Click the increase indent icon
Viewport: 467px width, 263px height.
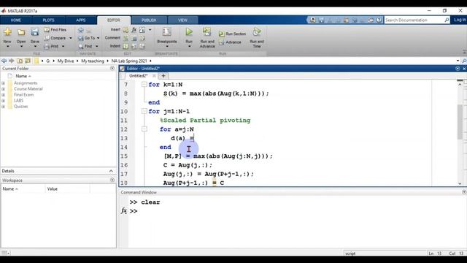click(x=134, y=46)
